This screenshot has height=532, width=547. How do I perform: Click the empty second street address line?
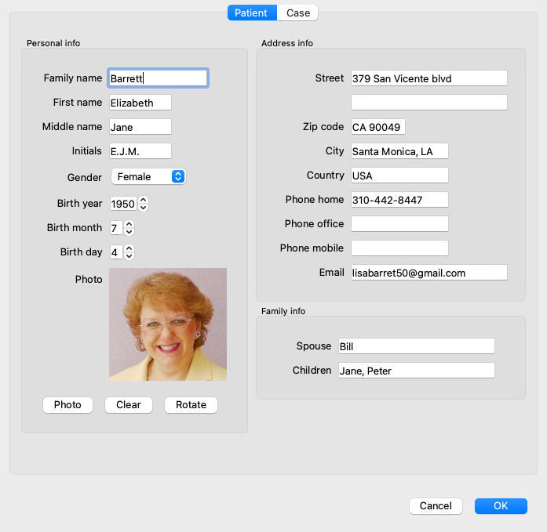[429, 103]
